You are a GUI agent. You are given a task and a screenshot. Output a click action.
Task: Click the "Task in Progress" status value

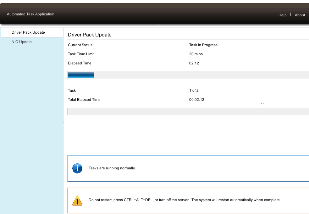pos(203,45)
